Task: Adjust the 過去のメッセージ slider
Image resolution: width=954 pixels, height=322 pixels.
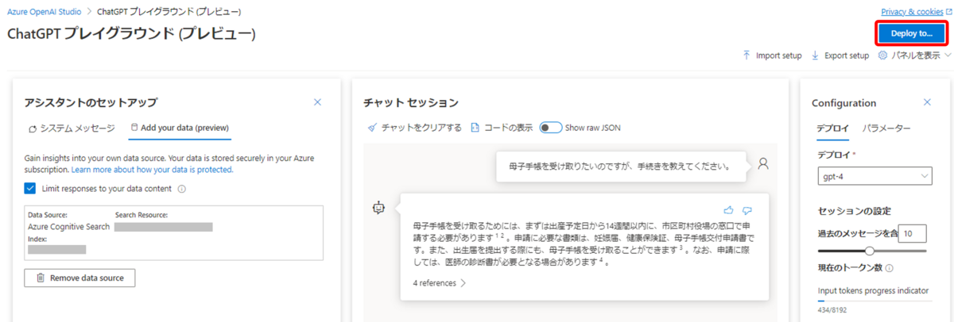Action: point(870,251)
